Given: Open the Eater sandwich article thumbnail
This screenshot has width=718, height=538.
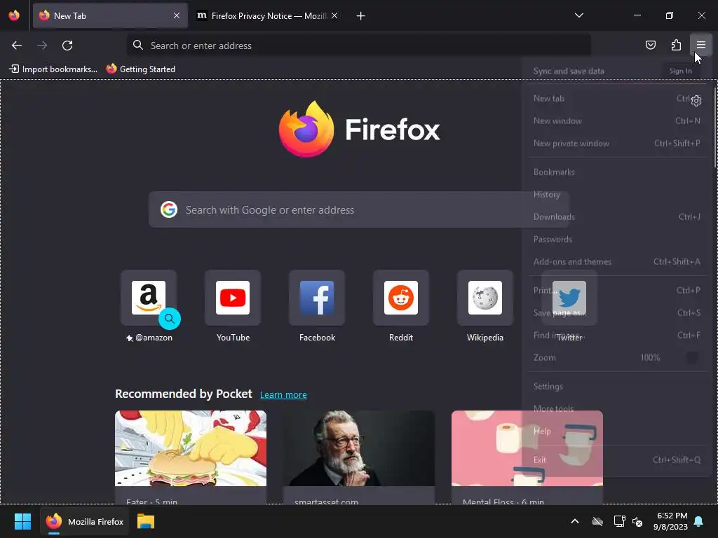Looking at the screenshot, I should [191, 448].
